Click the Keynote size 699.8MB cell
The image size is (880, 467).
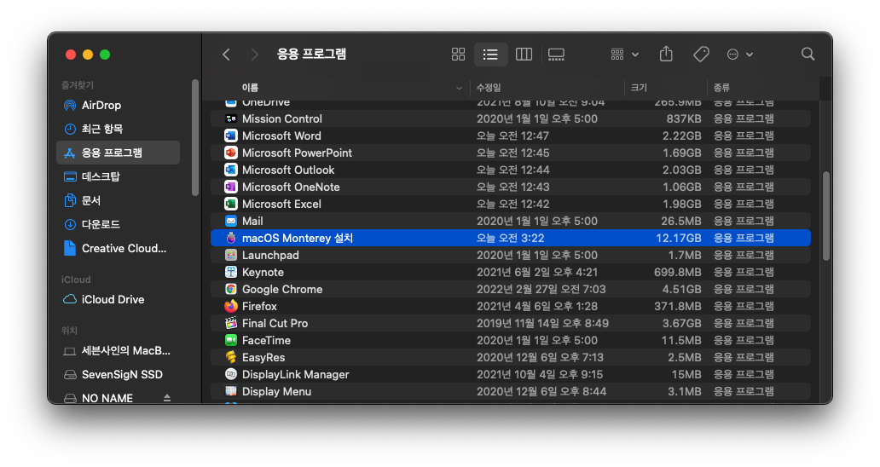click(x=677, y=273)
